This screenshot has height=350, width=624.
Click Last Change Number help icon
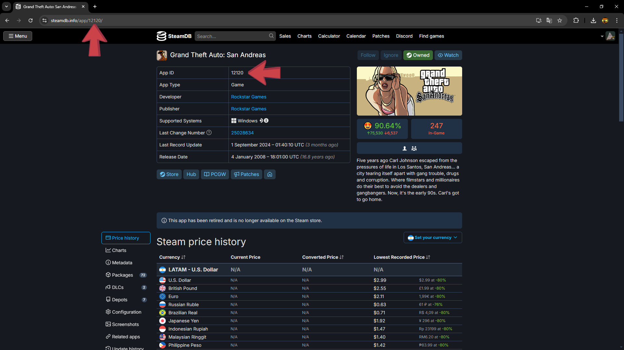[209, 132]
